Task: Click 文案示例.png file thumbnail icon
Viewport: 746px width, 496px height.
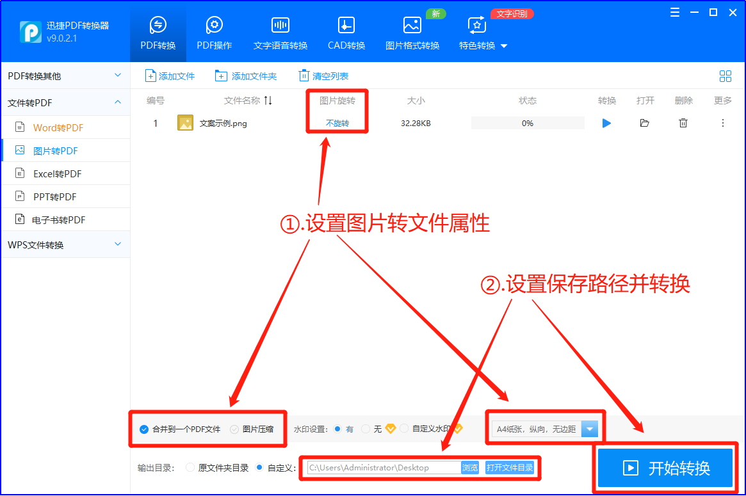Action: [185, 123]
